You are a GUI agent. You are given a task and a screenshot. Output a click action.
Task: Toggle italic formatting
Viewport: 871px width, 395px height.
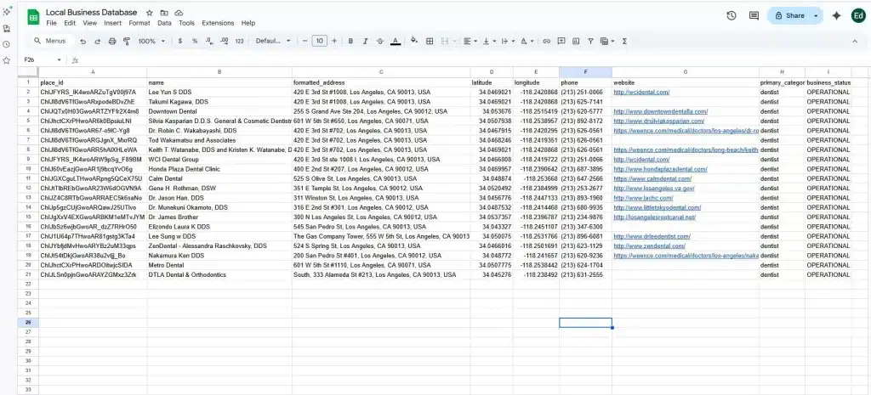pyautogui.click(x=364, y=41)
